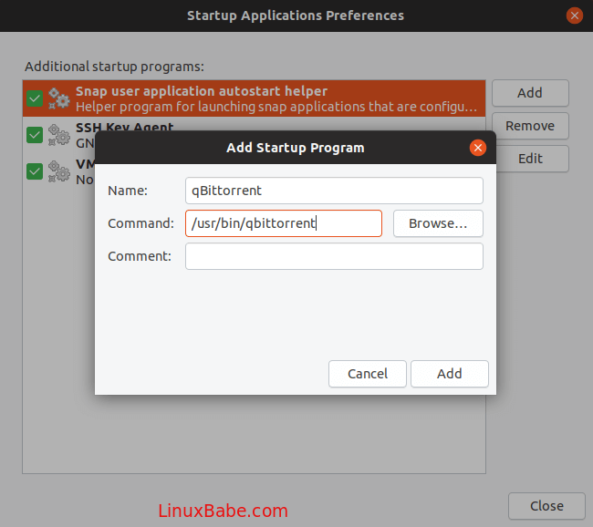This screenshot has width=593, height=527.
Task: Uncheck Snap user application autostart helper
Action: pyautogui.click(x=35, y=98)
